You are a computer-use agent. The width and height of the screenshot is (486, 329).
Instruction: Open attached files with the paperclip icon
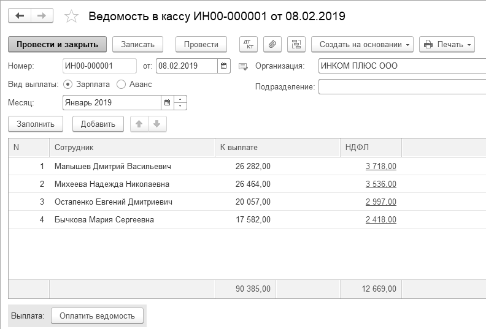[272, 44]
